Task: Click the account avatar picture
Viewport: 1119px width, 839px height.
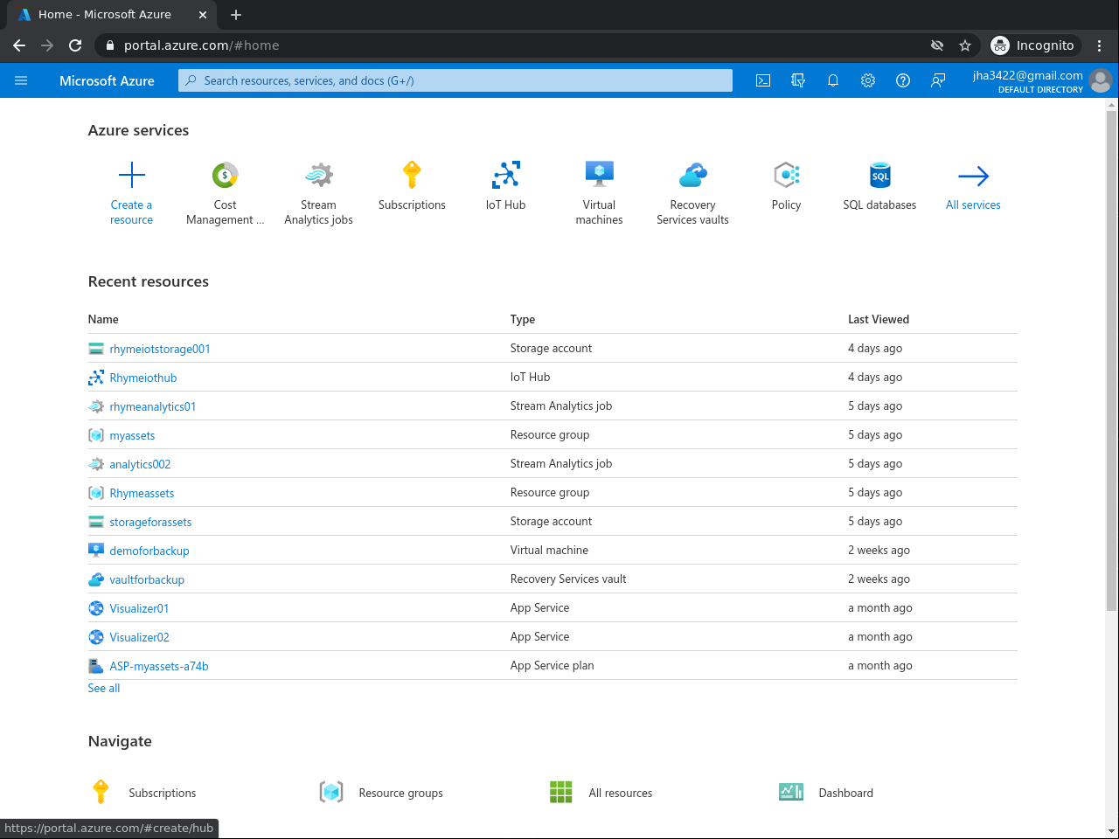Action: (x=1101, y=80)
